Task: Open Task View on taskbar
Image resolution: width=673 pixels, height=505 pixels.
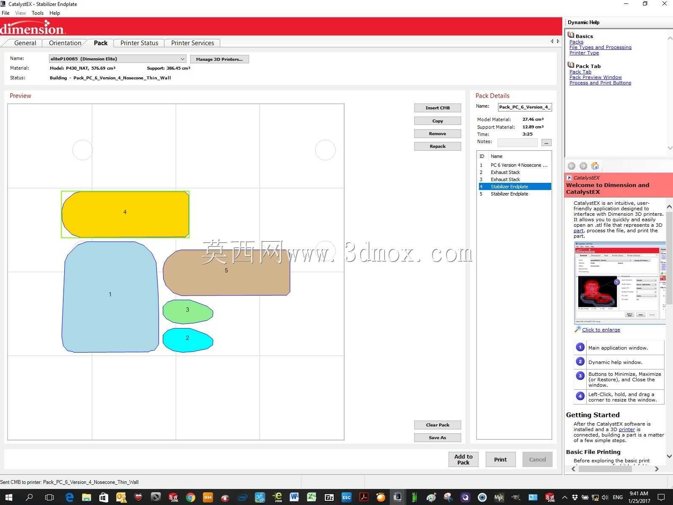Action: point(49,497)
